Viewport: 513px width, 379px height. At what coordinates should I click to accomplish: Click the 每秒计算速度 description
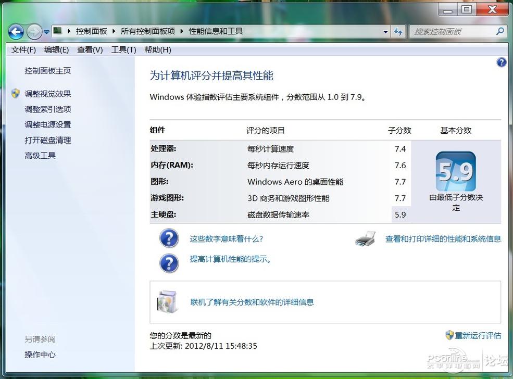(271, 149)
